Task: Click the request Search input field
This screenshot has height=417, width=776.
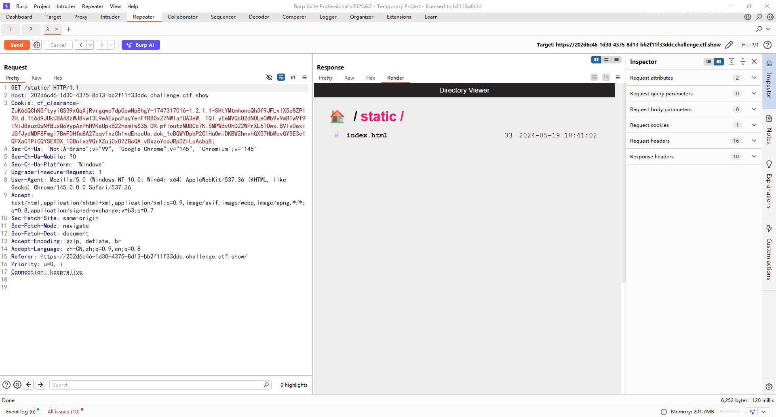Action: point(158,385)
